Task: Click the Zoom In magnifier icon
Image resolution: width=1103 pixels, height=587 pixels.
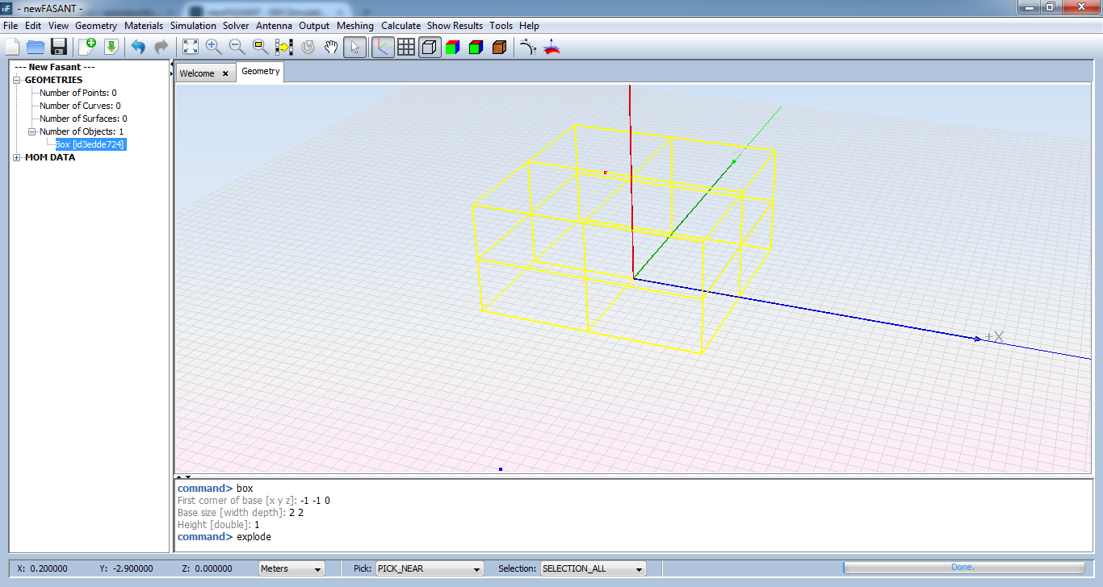Action: (213, 47)
